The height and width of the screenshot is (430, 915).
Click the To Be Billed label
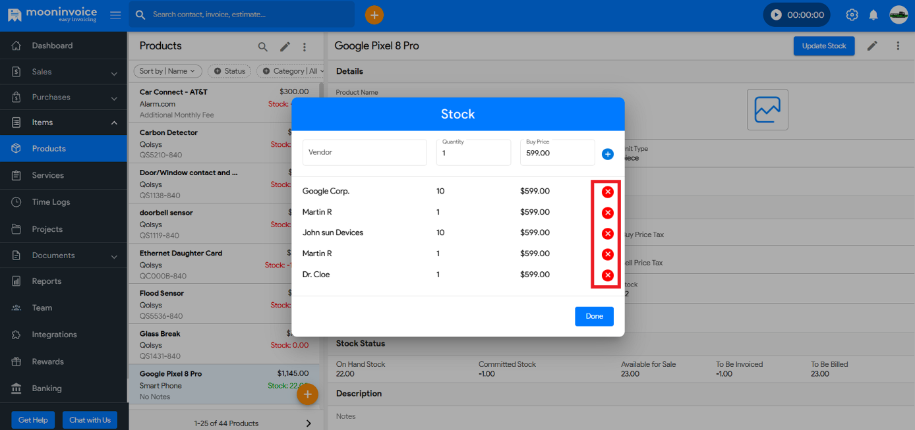click(829, 364)
